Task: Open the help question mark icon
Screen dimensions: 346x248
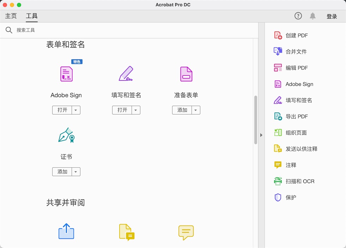Action: [x=298, y=16]
